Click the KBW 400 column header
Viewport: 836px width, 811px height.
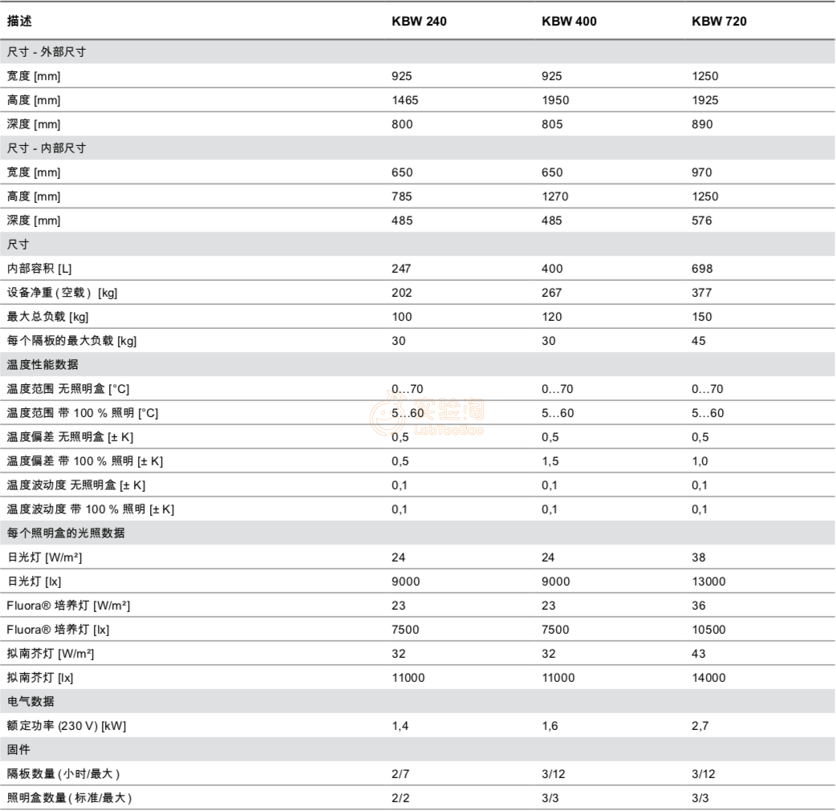569,22
